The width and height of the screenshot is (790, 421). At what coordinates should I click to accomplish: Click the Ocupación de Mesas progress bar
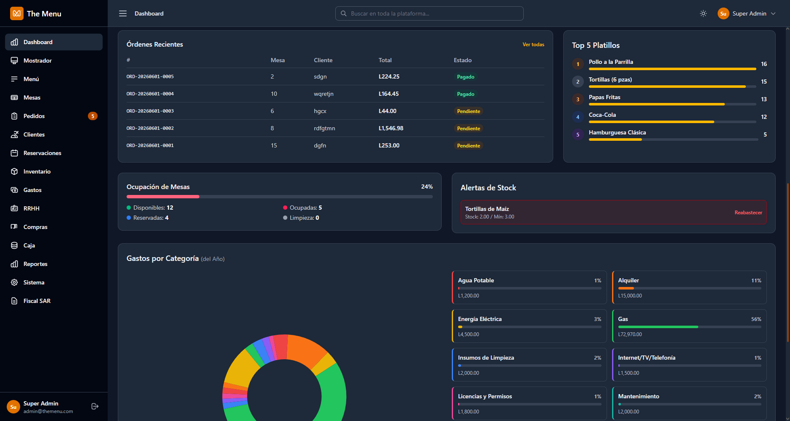click(x=280, y=197)
